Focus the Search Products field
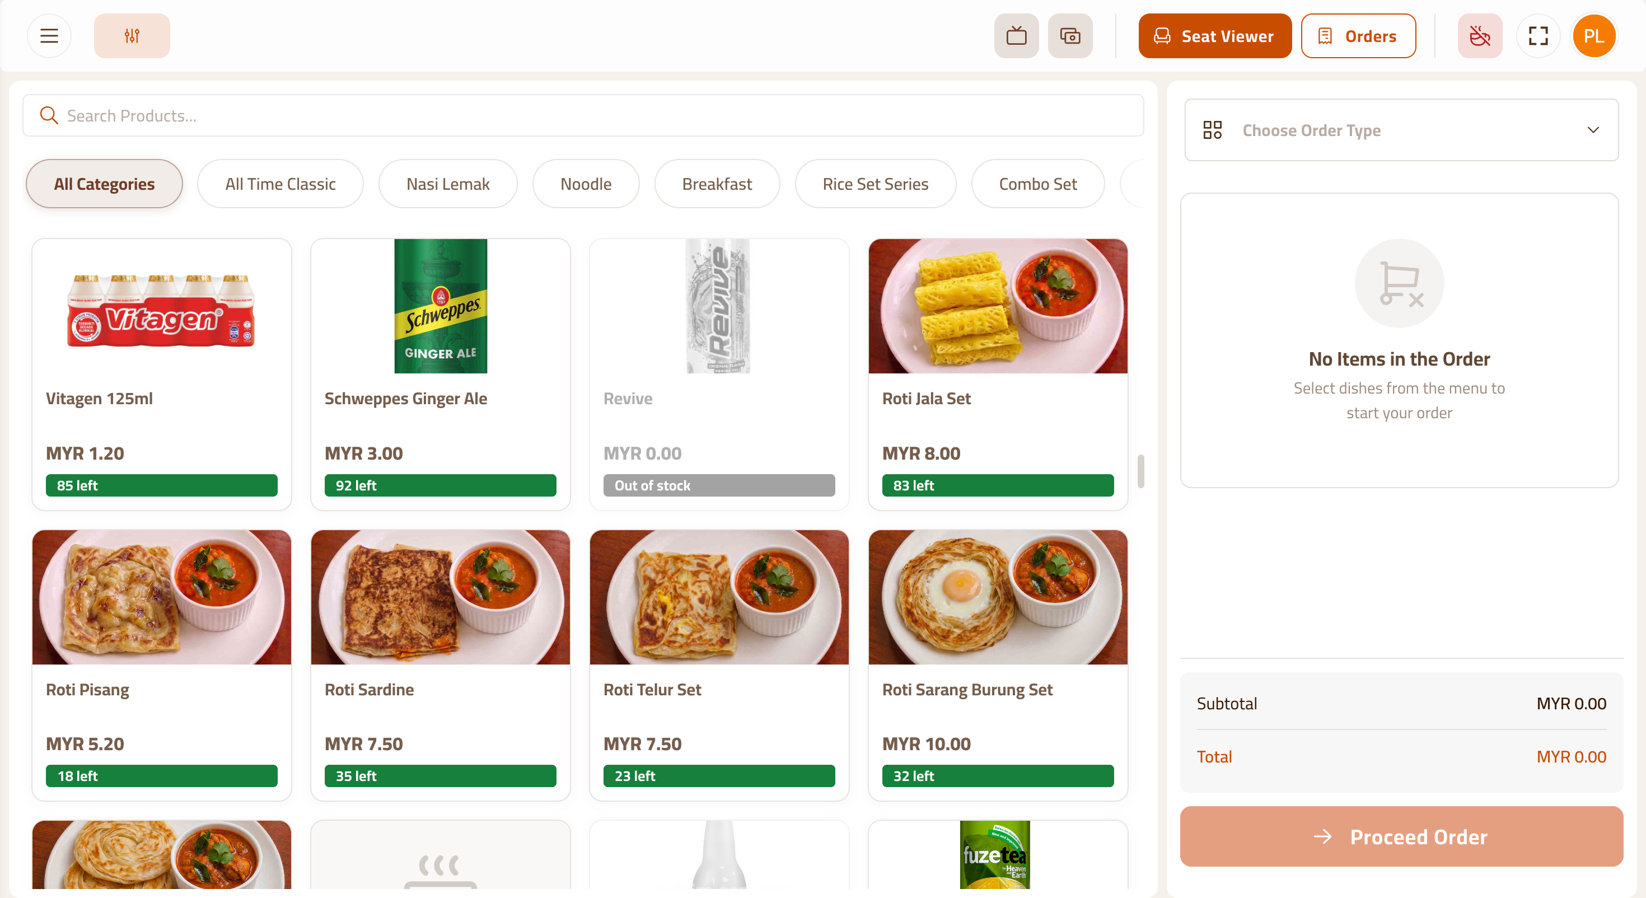The image size is (1646, 898). click(x=583, y=115)
